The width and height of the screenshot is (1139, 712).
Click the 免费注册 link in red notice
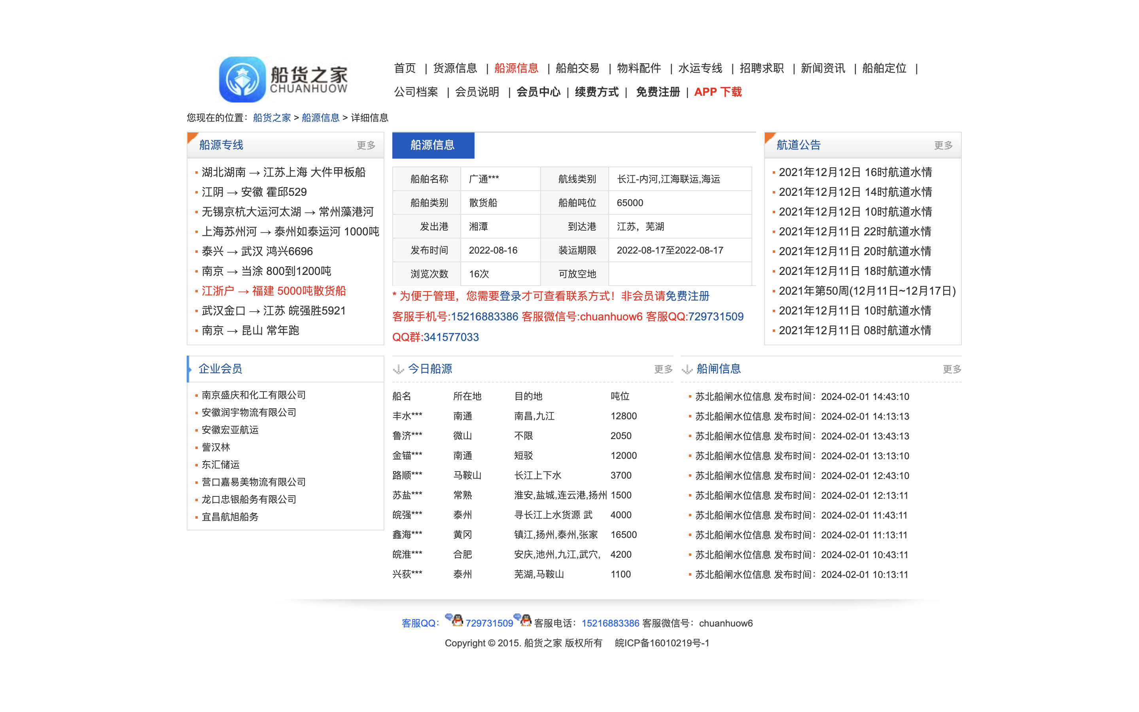tap(687, 296)
